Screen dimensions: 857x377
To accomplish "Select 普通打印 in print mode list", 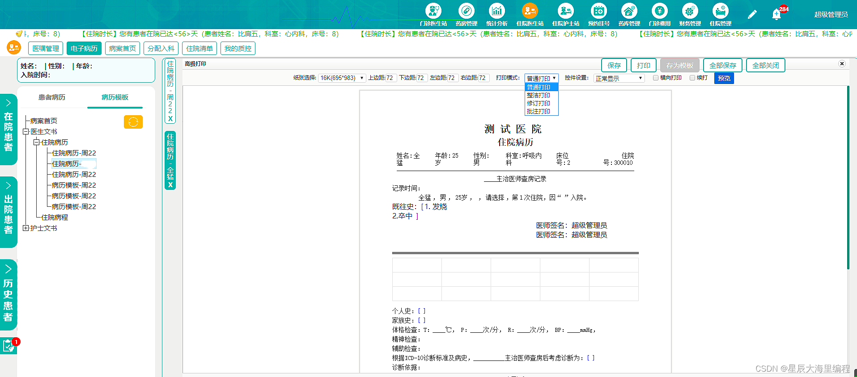I will [x=541, y=87].
